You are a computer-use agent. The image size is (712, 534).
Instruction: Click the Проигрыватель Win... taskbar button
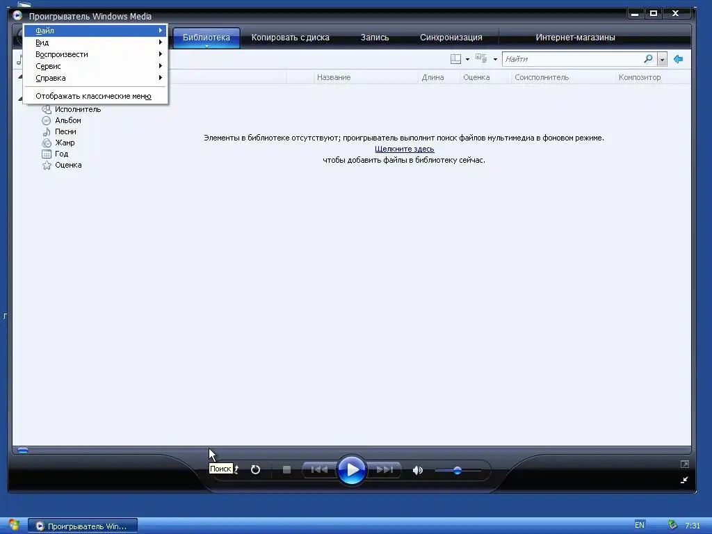83,526
